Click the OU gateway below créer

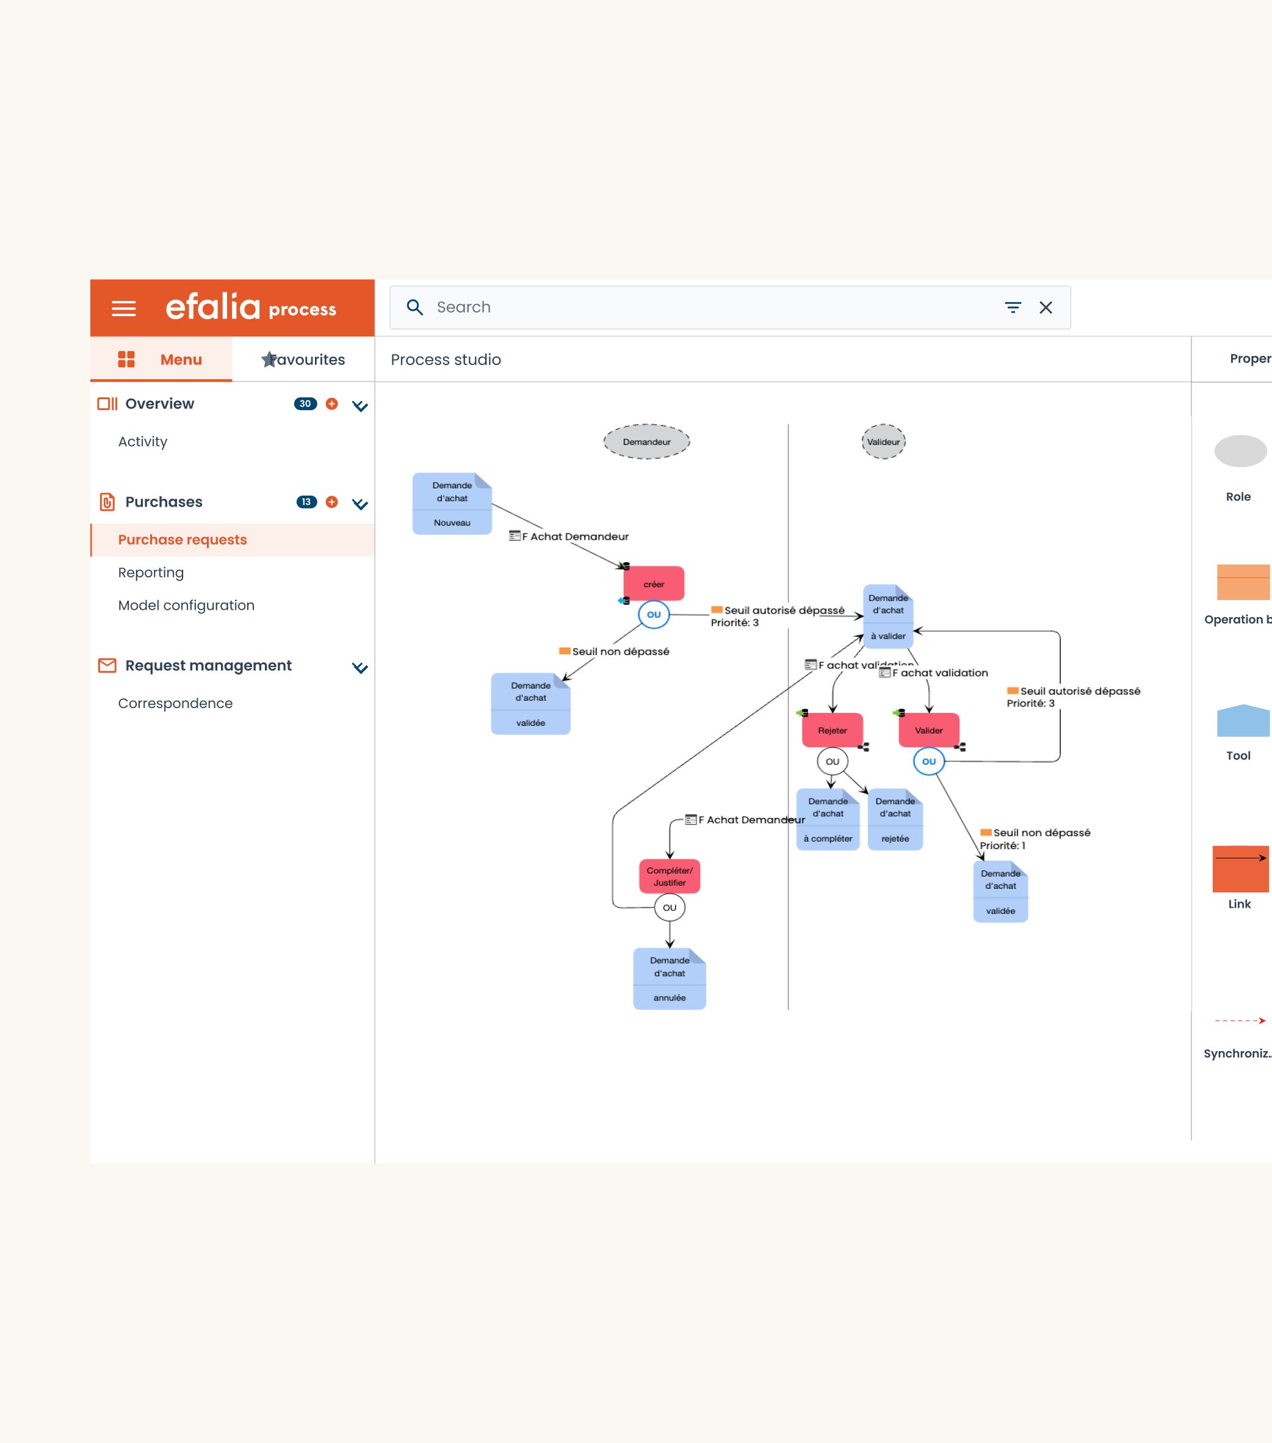click(x=654, y=614)
